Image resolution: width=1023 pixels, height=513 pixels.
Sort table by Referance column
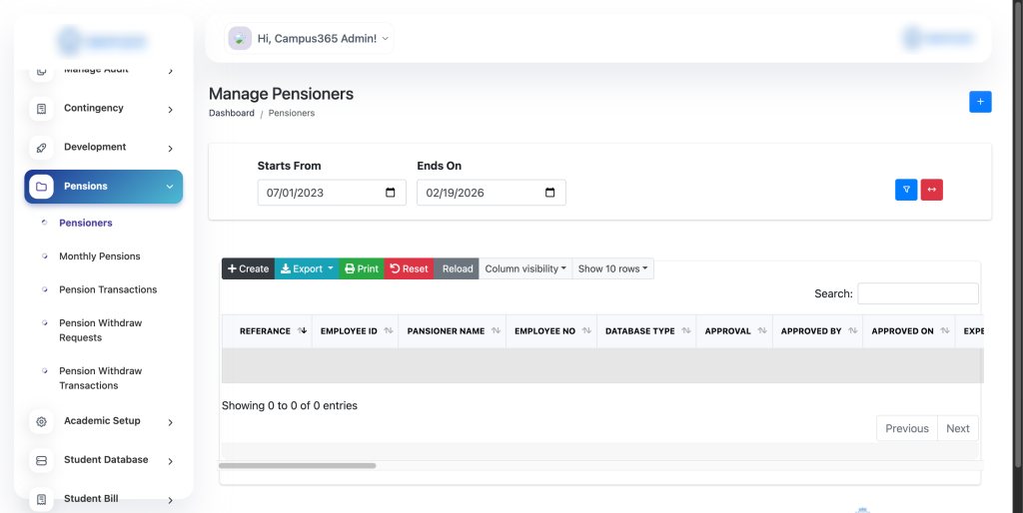[266, 331]
